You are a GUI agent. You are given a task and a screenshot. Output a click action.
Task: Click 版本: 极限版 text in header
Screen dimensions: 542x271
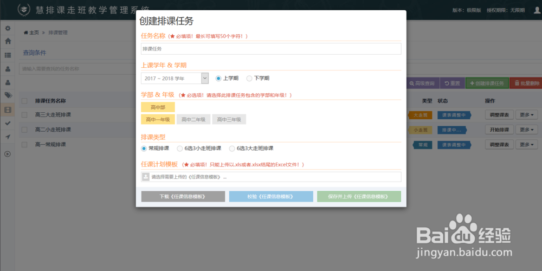[x=467, y=10]
